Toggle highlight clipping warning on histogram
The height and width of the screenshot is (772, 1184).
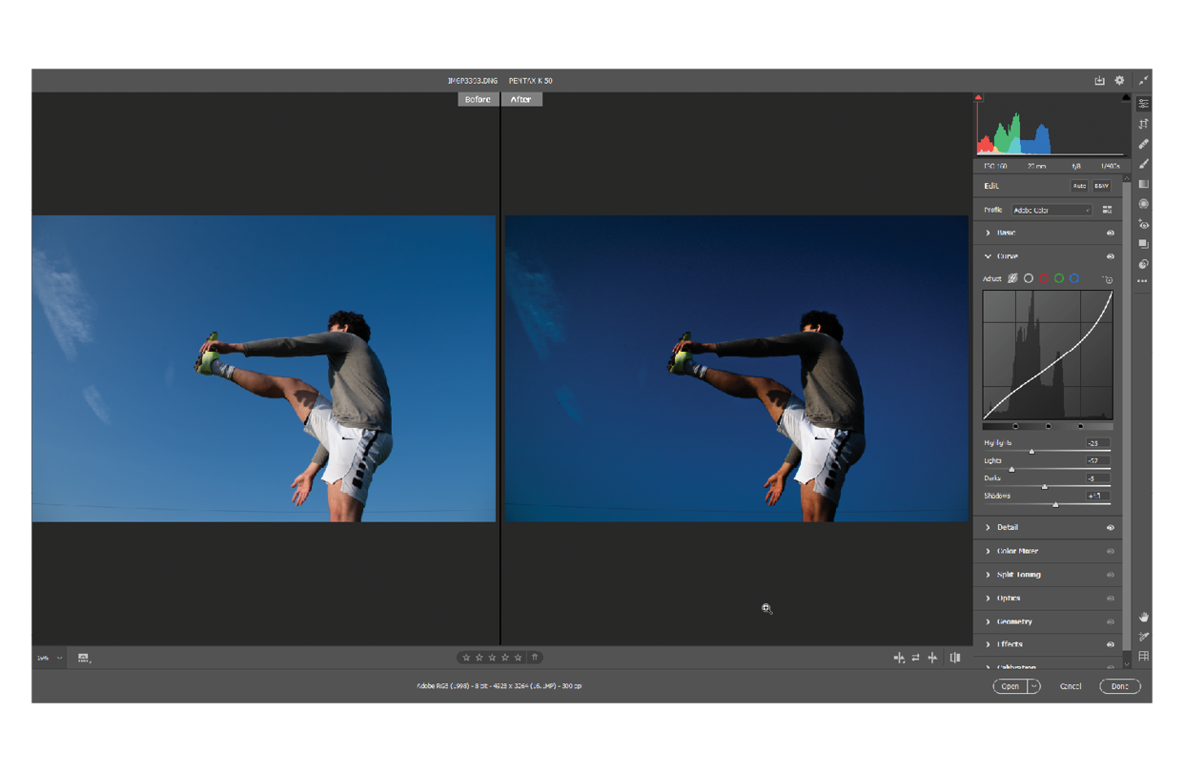(x=1126, y=98)
